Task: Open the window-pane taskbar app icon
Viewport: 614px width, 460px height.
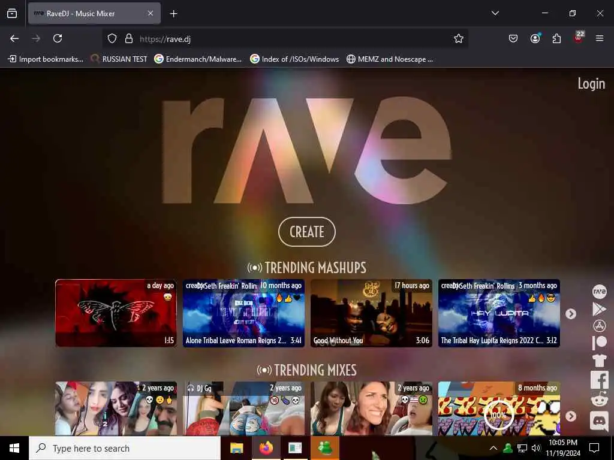Action: 295,448
